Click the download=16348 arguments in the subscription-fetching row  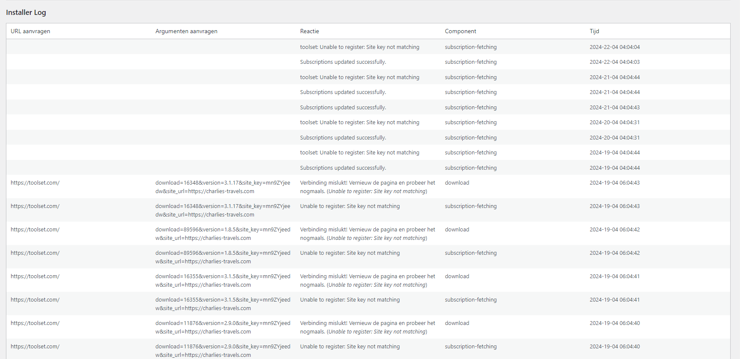[222, 211]
